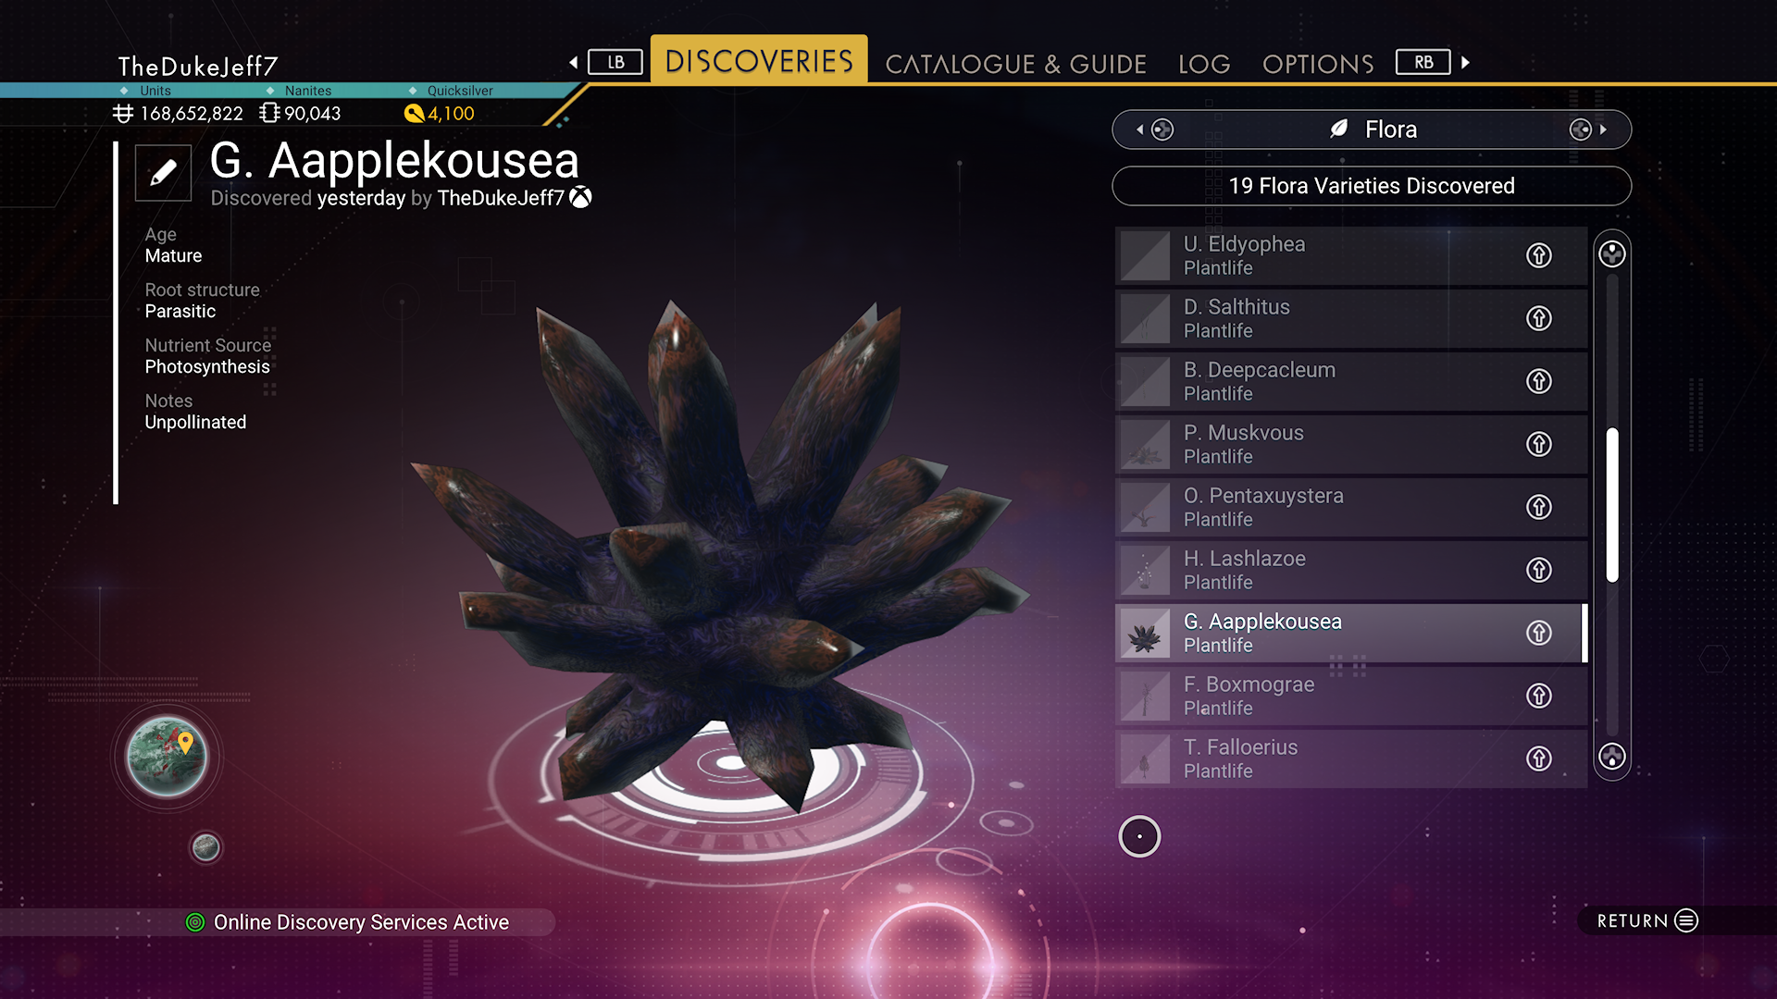Click the Return button

pyautogui.click(x=1647, y=920)
